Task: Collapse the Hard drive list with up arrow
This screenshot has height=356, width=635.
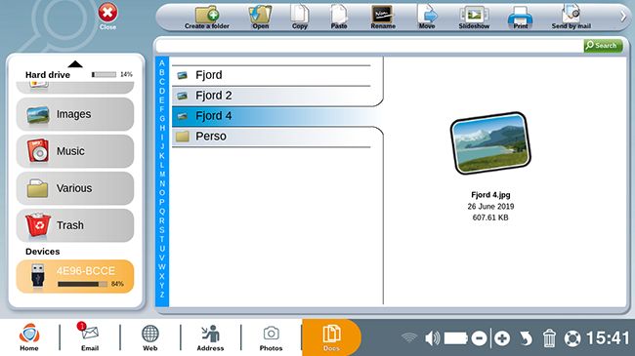Action: coord(75,64)
